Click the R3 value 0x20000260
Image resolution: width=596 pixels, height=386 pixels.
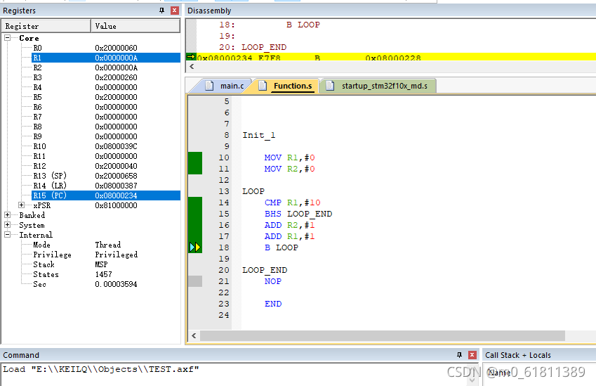pyautogui.click(x=117, y=77)
